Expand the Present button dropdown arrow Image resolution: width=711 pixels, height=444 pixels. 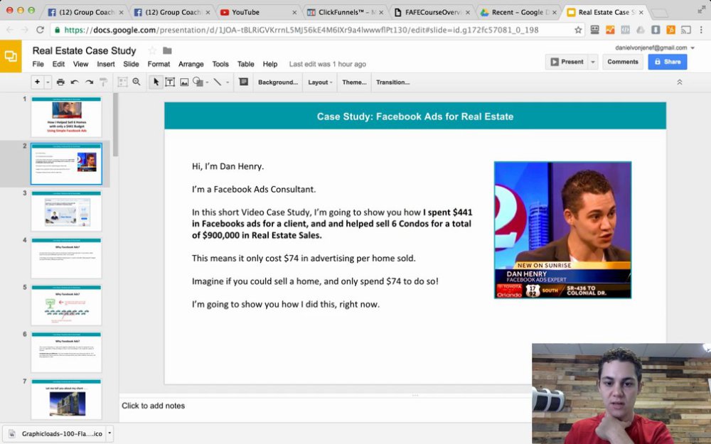pos(593,62)
